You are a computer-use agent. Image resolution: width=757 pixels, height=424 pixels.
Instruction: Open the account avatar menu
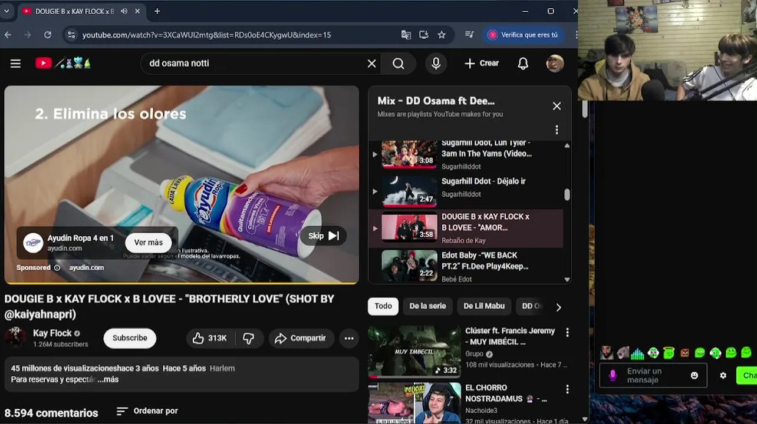(x=555, y=64)
